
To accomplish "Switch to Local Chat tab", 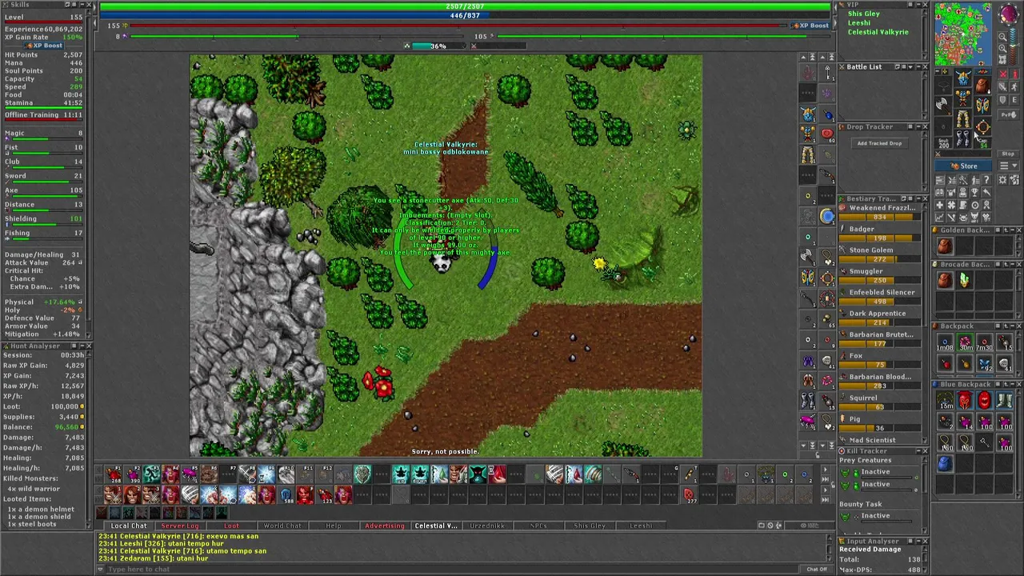I will (128, 526).
